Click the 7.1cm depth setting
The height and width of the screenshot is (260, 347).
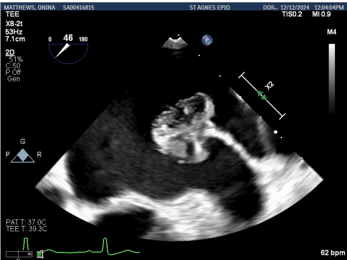[x=15, y=39]
